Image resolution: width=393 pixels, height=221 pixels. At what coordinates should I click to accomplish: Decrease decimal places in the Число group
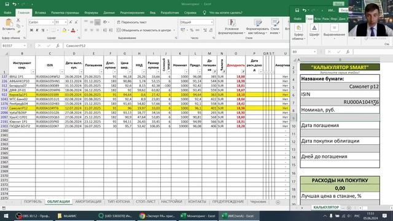[211, 30]
